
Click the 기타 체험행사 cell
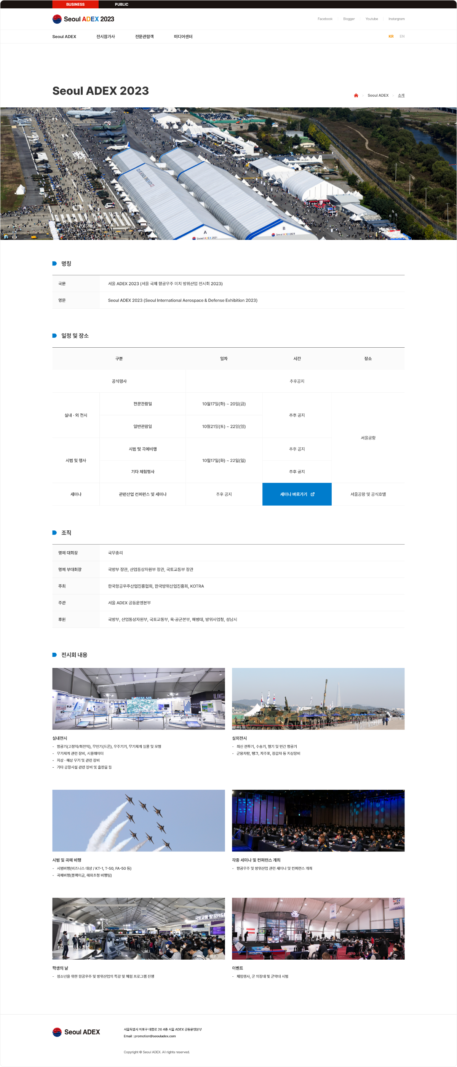pyautogui.click(x=142, y=472)
